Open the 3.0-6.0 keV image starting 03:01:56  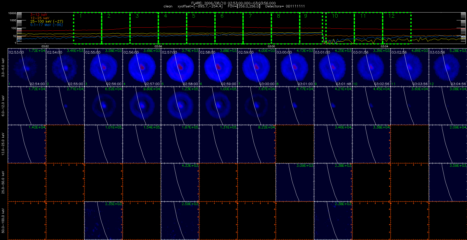point(372,67)
